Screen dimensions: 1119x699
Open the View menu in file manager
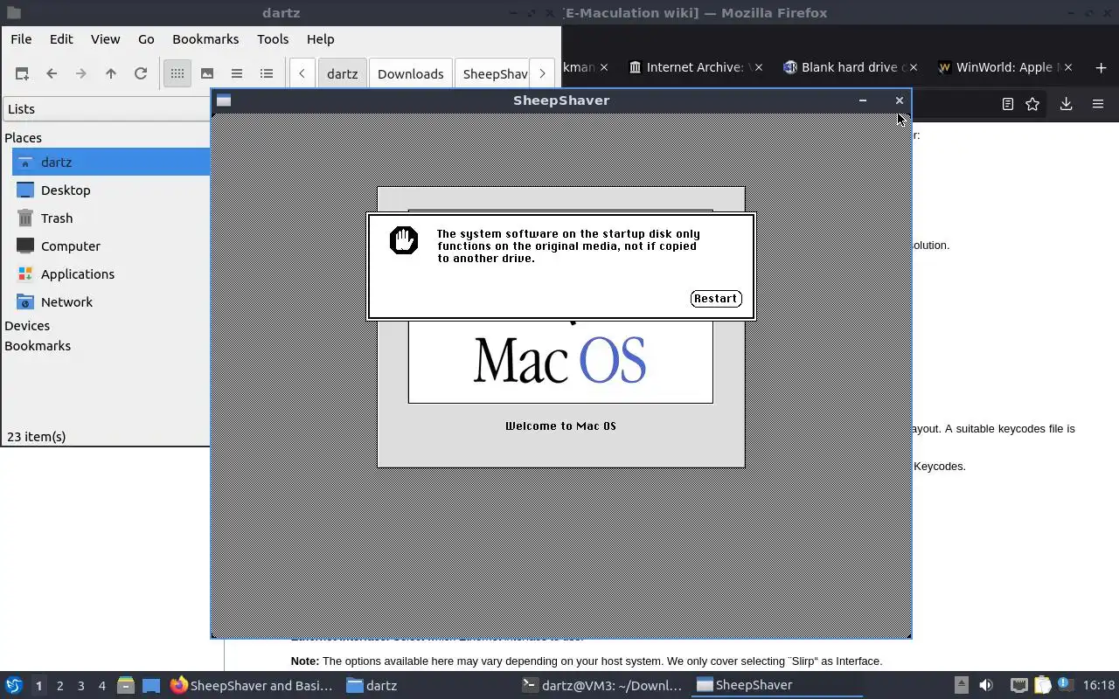coord(105,39)
